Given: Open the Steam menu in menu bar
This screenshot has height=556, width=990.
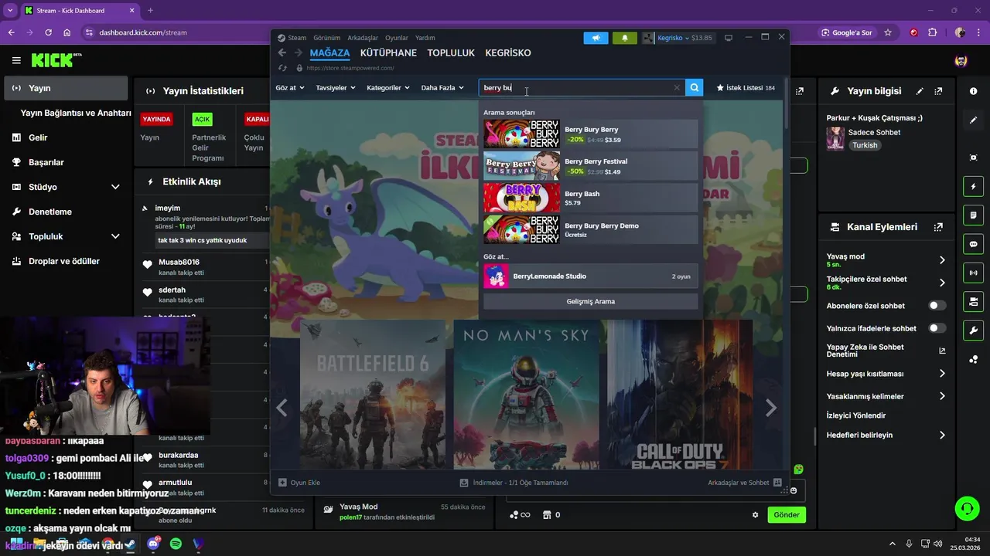Looking at the screenshot, I should tap(292, 38).
